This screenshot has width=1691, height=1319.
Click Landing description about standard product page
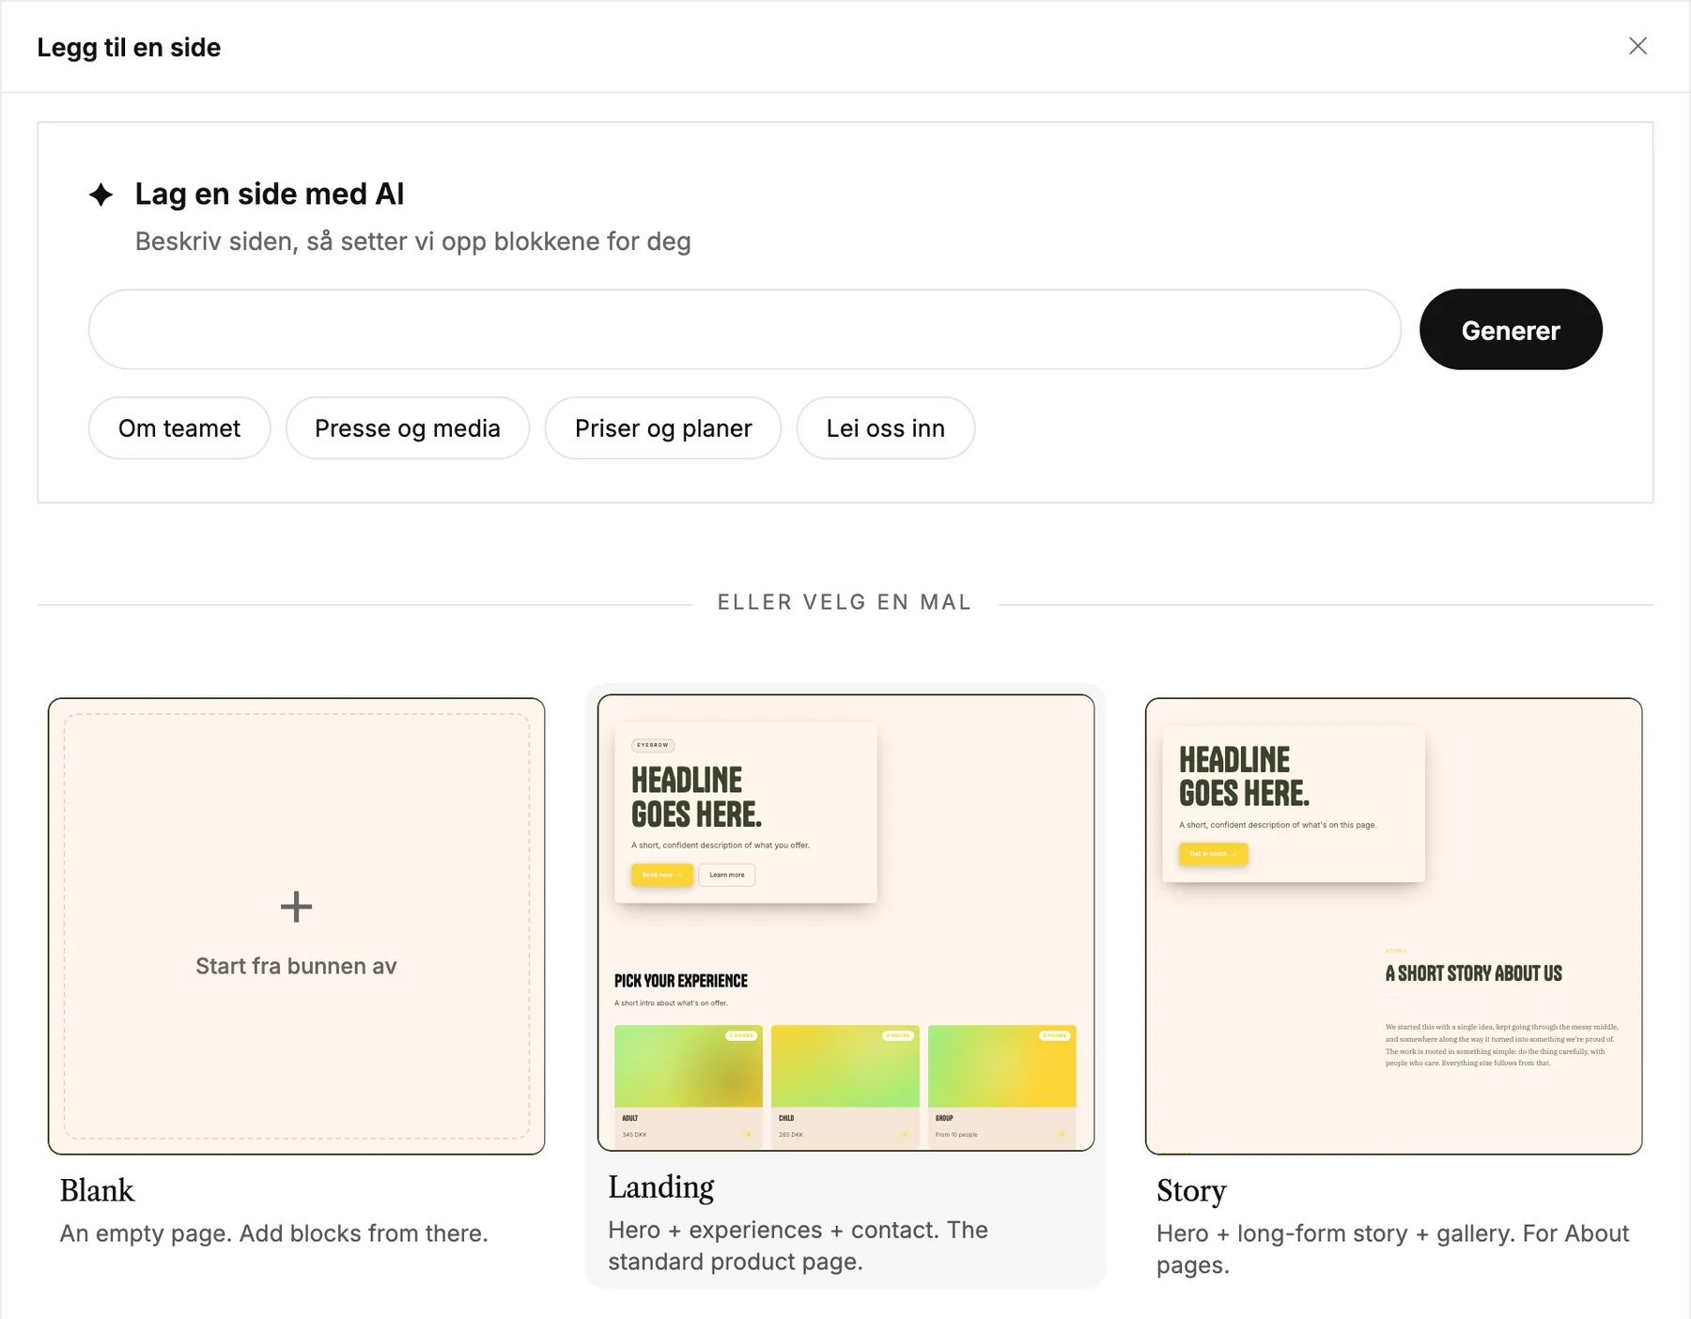click(798, 1246)
